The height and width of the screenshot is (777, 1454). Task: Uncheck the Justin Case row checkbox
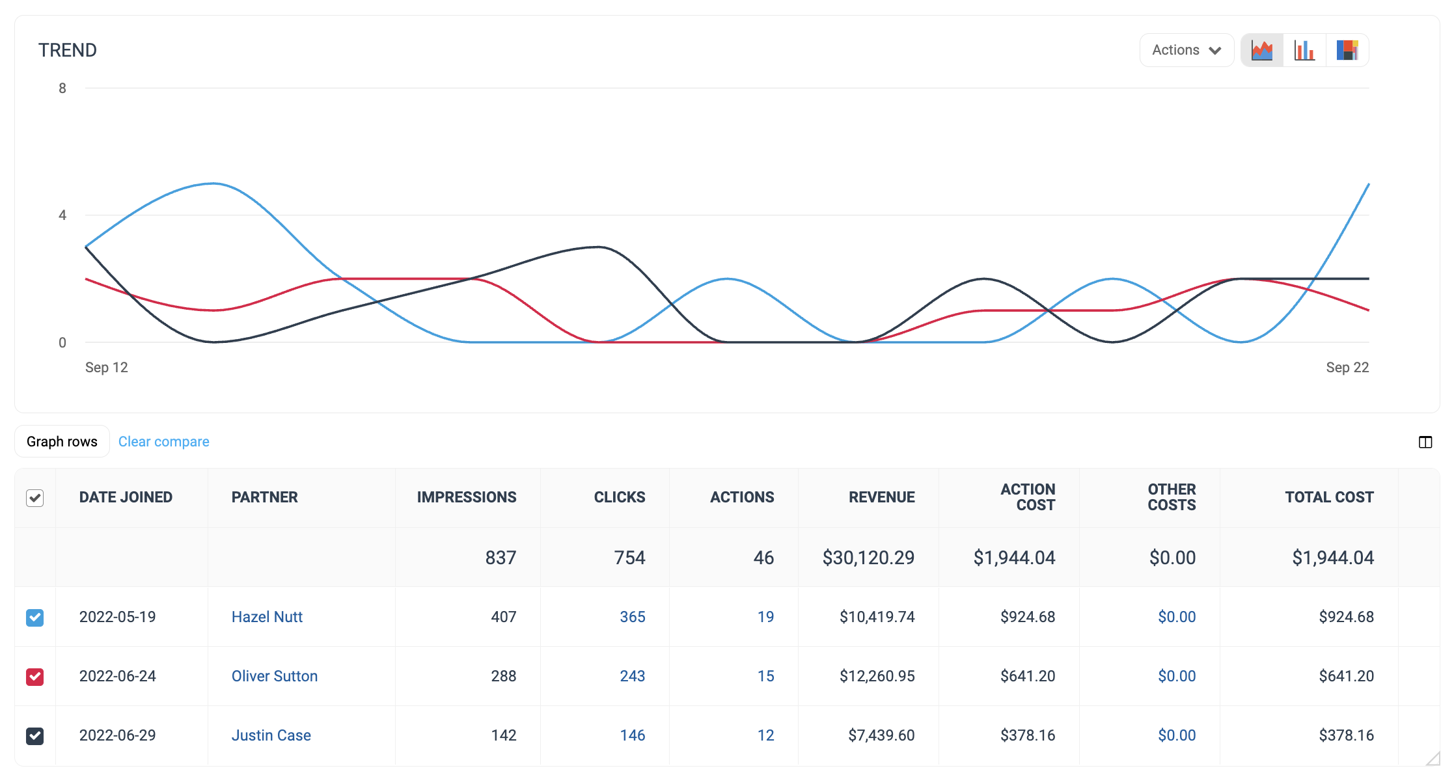point(35,736)
